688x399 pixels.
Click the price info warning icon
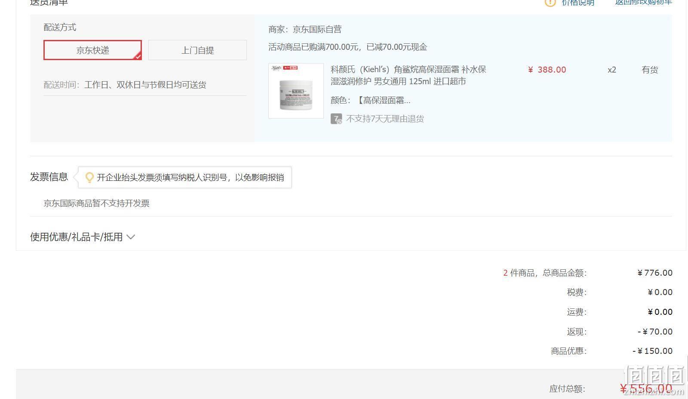pyautogui.click(x=550, y=3)
